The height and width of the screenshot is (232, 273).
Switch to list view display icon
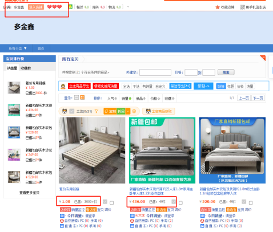pyautogui.click(x=77, y=97)
